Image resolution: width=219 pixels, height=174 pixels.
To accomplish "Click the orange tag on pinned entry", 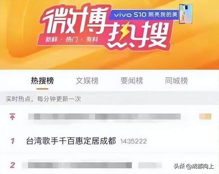I will (x=205, y=117).
